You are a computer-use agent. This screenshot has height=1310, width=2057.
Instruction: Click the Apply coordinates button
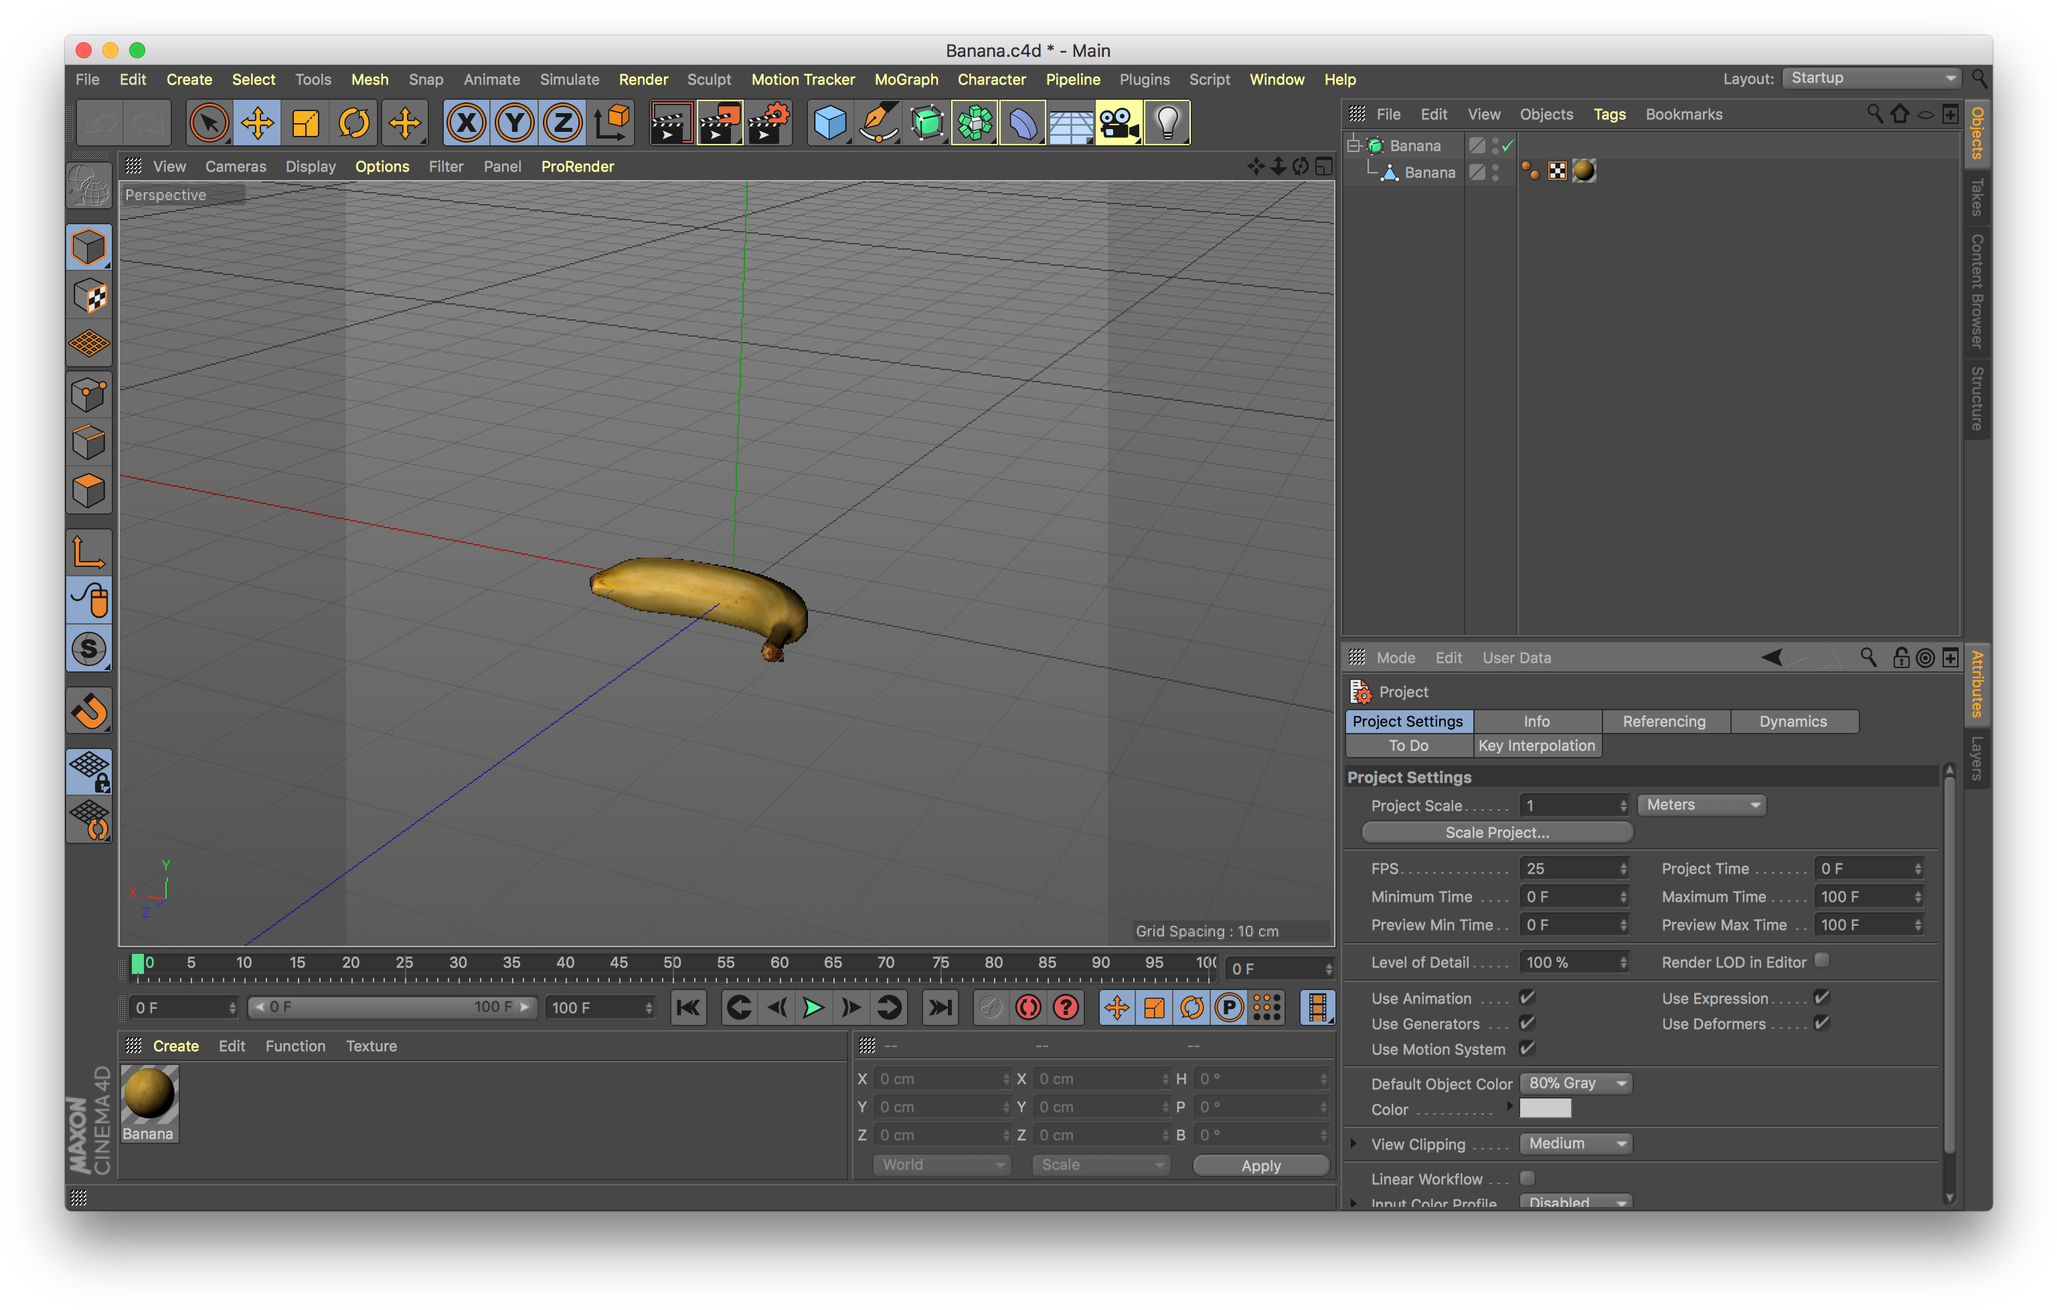tap(1261, 1165)
